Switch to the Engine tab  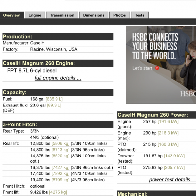[x=35, y=15]
